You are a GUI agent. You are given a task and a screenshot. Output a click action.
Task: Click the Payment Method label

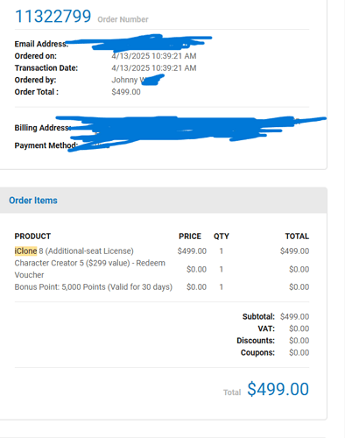46,145
